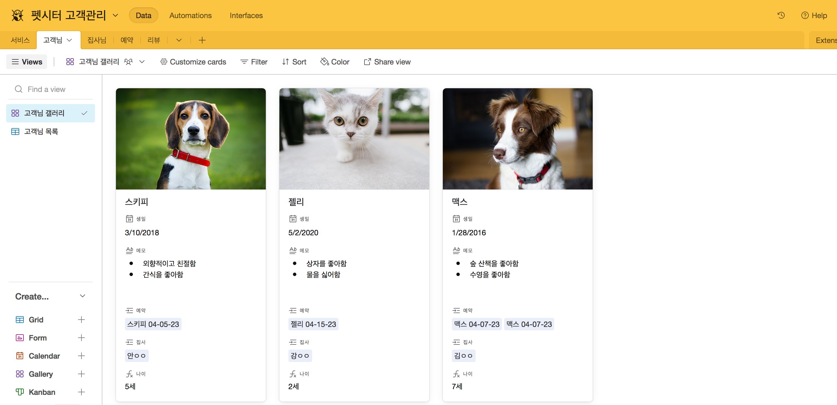This screenshot has height=405, width=837.
Task: Open the 안ㅇㅇ 집사 linked record
Action: (x=137, y=356)
